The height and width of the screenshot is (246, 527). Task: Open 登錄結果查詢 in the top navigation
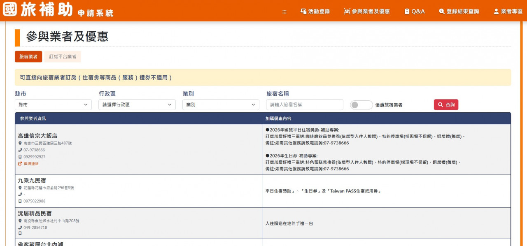click(x=459, y=12)
